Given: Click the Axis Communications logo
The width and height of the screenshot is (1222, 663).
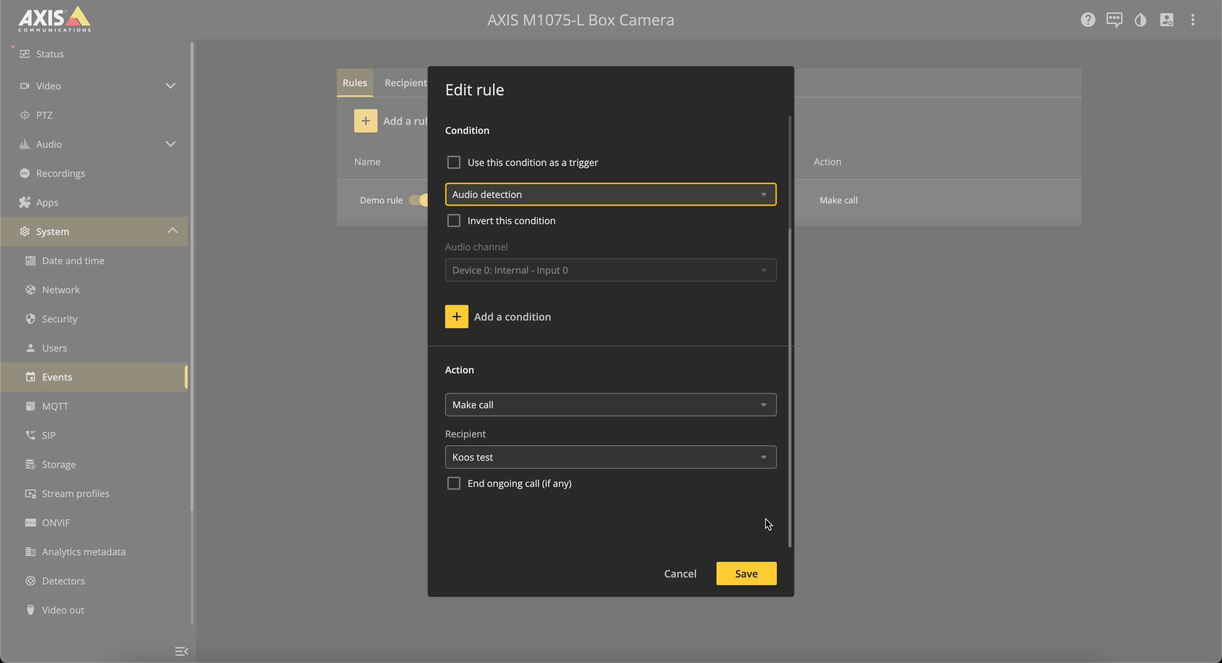Looking at the screenshot, I should [x=55, y=19].
